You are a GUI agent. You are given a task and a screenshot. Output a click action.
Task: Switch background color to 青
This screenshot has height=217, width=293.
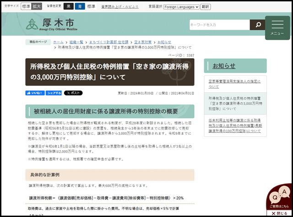click(x=80, y=6)
